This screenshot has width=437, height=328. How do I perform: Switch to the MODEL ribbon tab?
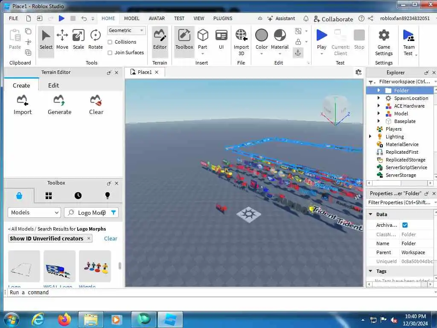tap(131, 18)
